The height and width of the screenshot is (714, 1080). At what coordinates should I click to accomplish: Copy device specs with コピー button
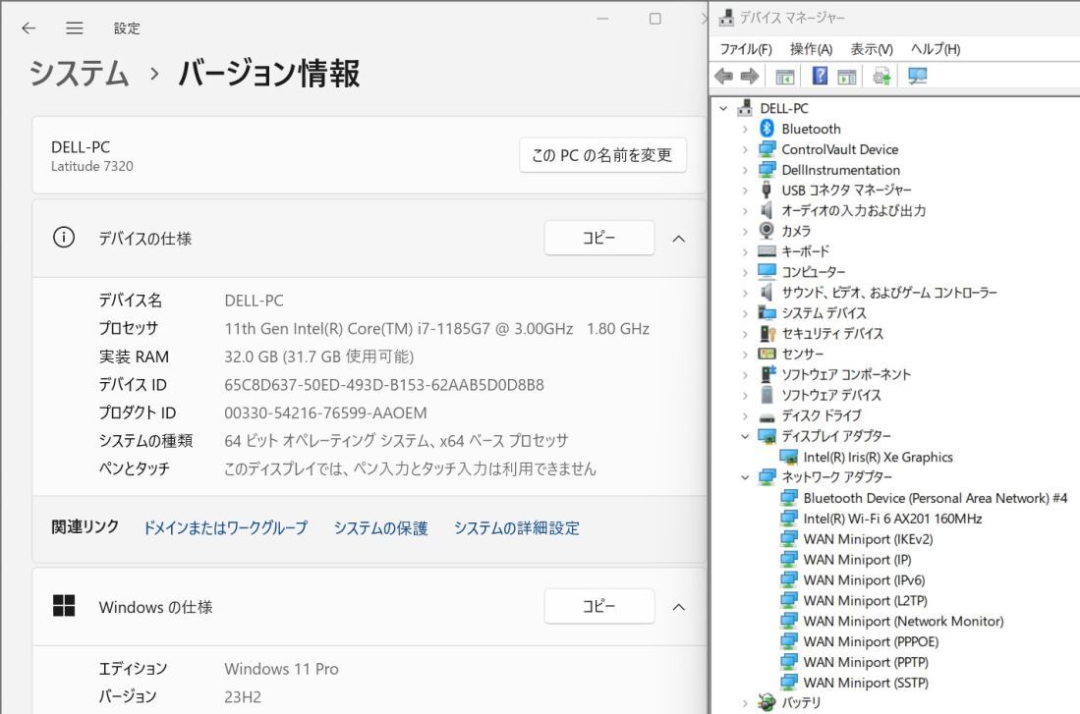coord(598,239)
